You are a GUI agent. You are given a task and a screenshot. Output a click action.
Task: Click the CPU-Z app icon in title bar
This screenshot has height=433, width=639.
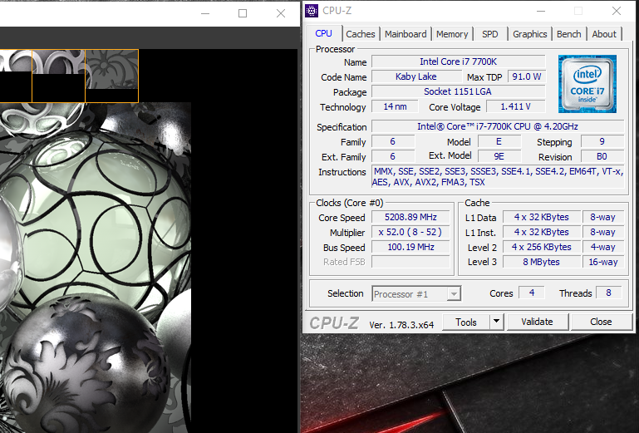312,11
